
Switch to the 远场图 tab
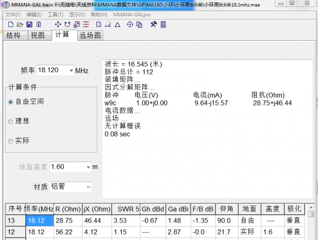(x=90, y=35)
